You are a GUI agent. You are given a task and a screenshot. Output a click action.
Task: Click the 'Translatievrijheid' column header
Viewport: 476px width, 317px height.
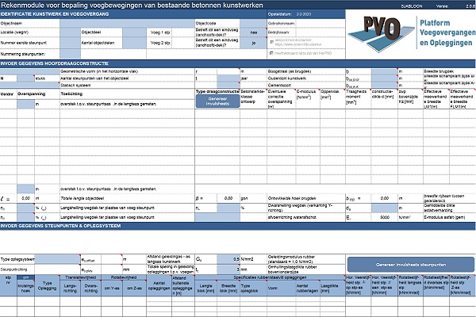[80, 277]
